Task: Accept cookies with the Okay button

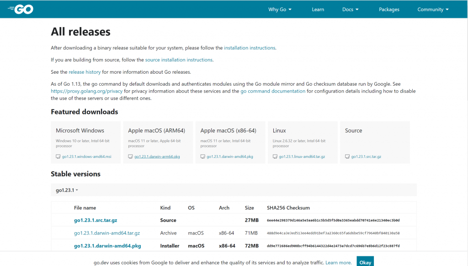Action: pyautogui.click(x=365, y=262)
